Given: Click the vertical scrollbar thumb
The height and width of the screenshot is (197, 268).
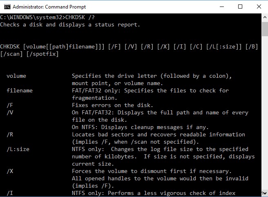Looking at the screenshot, I should [x=265, y=29].
